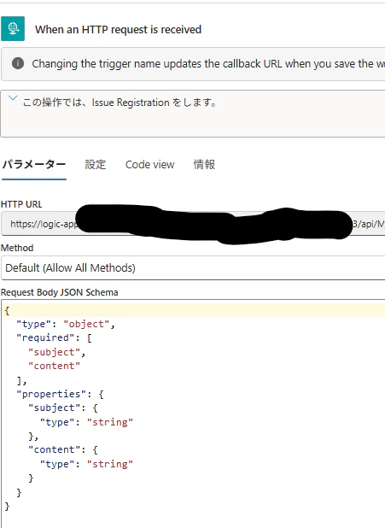Click the Changing the trigger name notice text
Screen dimensions: 385x528
208,63
